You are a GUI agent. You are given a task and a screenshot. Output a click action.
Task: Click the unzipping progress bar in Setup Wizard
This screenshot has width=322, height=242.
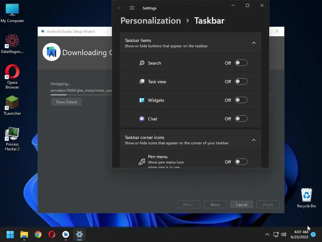click(x=81, y=95)
